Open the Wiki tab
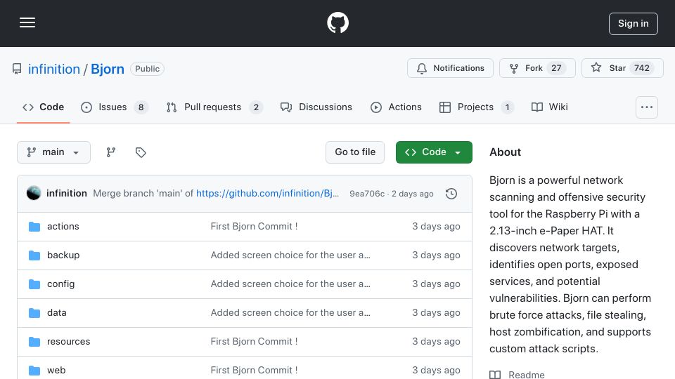Image resolution: width=675 pixels, height=379 pixels. (x=550, y=107)
